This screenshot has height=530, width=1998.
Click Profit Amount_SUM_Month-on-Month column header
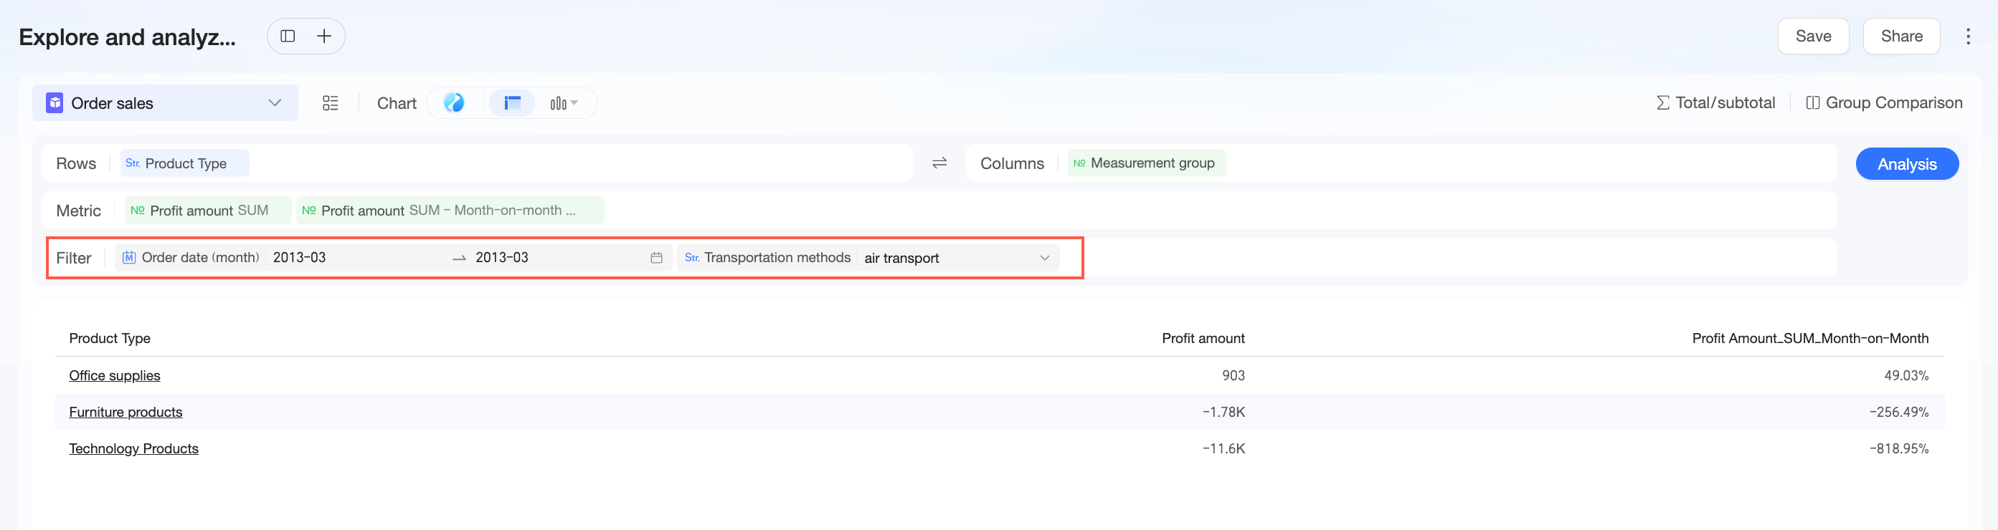[x=1810, y=339]
